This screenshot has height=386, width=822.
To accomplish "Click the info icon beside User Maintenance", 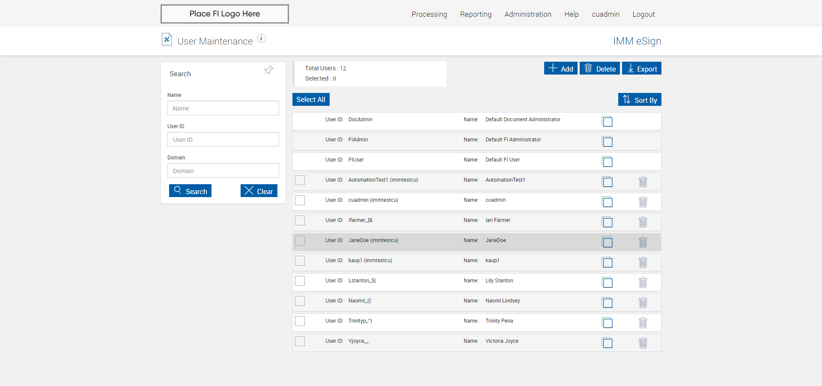I will pos(261,39).
